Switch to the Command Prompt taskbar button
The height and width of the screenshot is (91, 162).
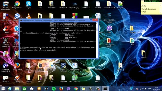105,89
